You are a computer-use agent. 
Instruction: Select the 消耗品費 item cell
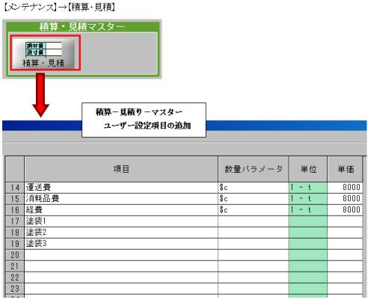coord(121,199)
